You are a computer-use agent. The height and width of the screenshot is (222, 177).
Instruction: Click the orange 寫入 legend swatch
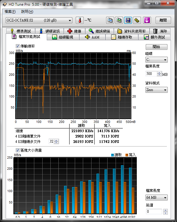(127, 155)
